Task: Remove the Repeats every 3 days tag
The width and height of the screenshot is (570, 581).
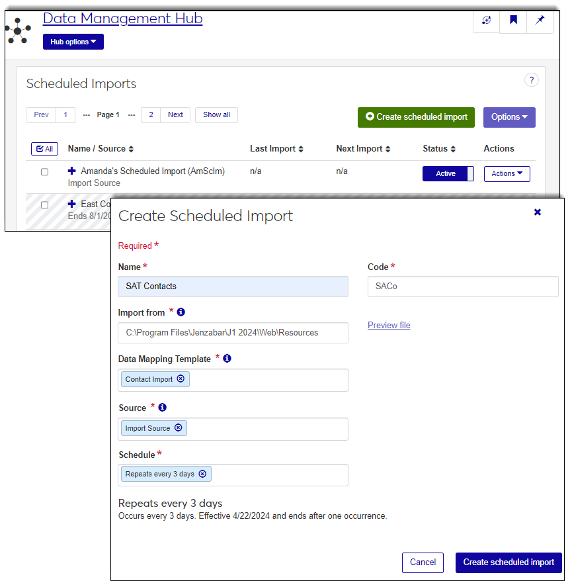Action: (x=202, y=474)
